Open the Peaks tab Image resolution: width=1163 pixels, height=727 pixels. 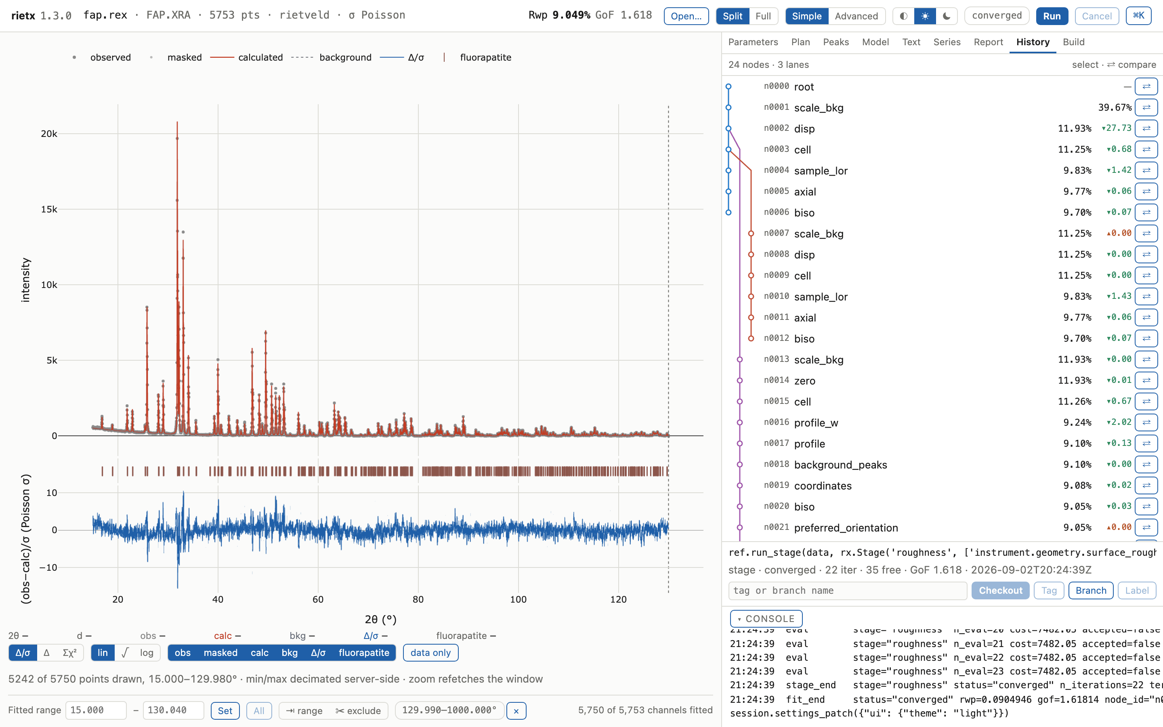[836, 42]
